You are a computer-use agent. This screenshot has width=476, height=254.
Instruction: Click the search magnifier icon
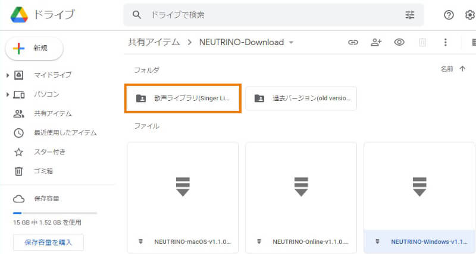[137, 14]
